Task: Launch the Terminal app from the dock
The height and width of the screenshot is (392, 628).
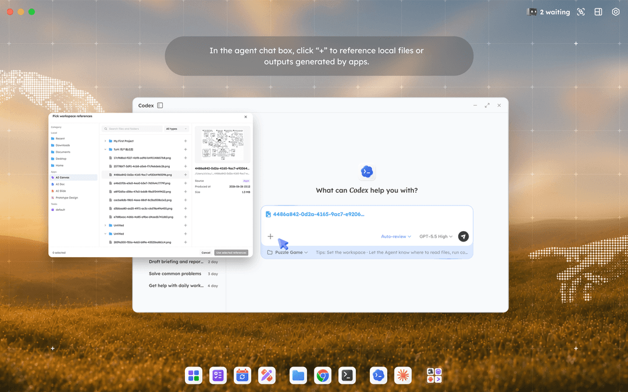Action: pyautogui.click(x=347, y=376)
